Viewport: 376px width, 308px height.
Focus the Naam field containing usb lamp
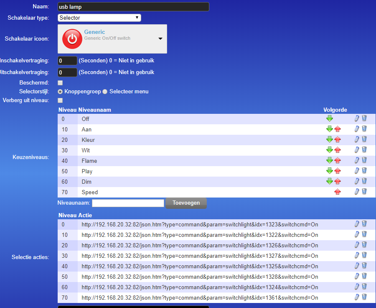[x=133, y=7]
